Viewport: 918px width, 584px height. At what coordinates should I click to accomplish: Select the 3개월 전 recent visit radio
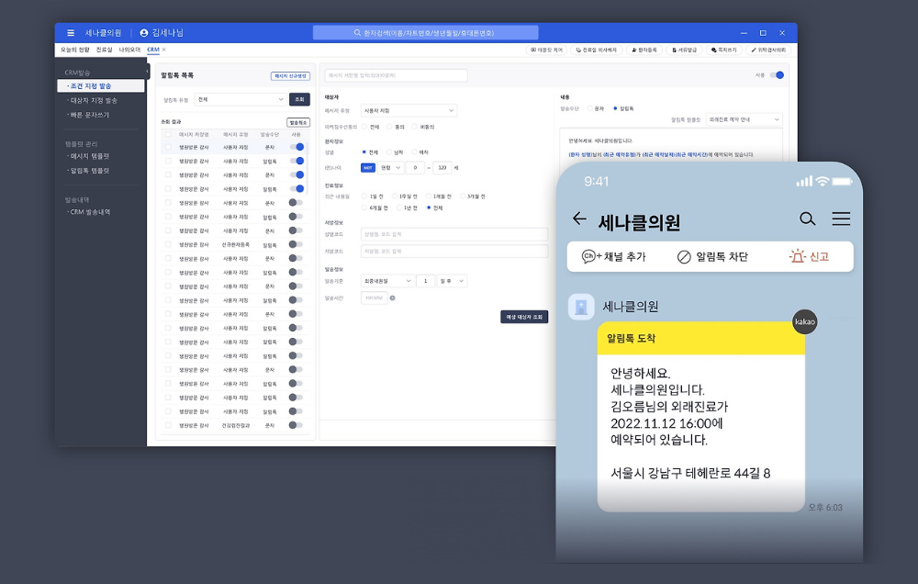point(463,197)
